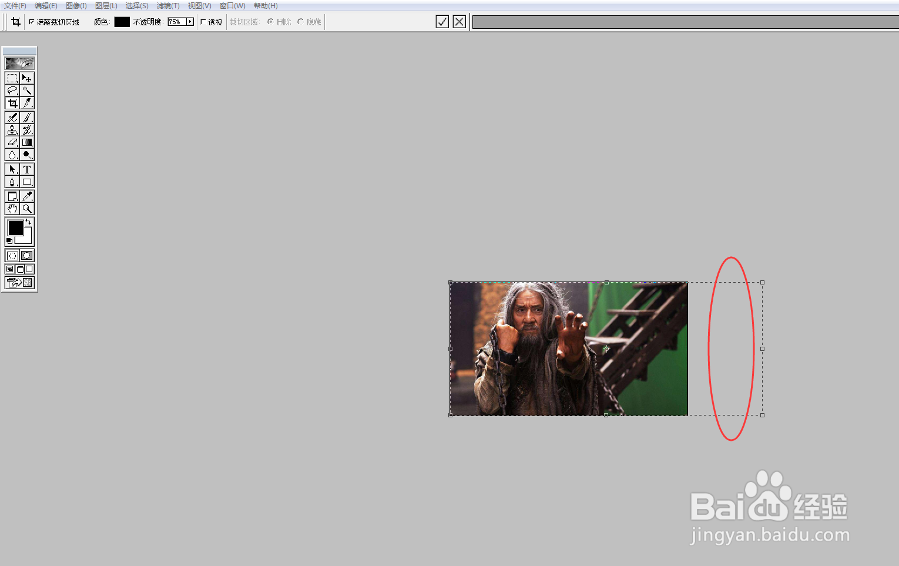
Task: Switch to Standard editing mode
Action: [x=12, y=256]
